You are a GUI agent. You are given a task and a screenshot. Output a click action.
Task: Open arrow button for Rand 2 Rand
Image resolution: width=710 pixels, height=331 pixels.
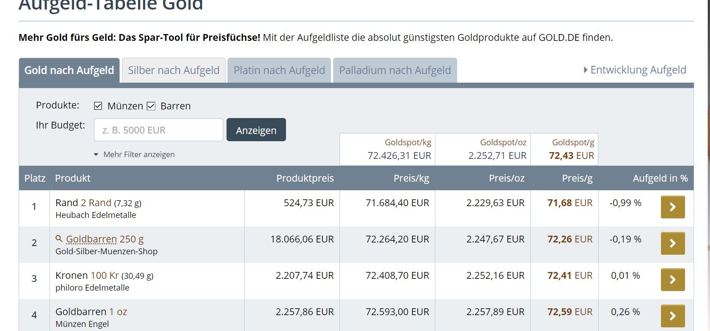pyautogui.click(x=673, y=207)
